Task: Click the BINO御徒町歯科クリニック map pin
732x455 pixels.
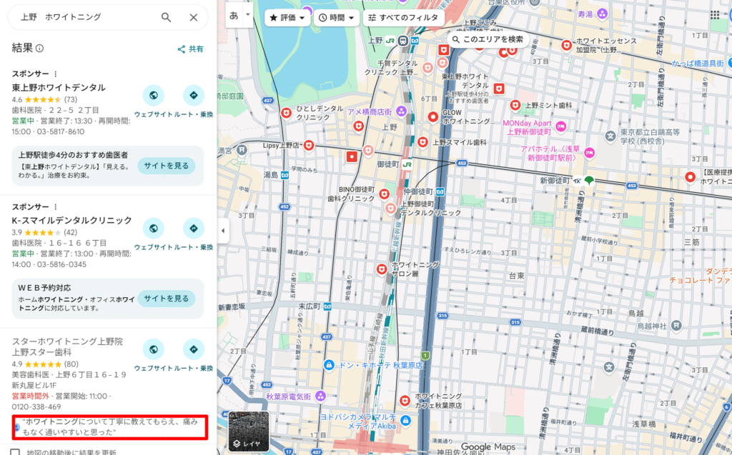Action: (x=384, y=194)
